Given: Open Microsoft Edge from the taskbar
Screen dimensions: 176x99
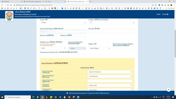Looking at the screenshot, I should coord(33,97).
